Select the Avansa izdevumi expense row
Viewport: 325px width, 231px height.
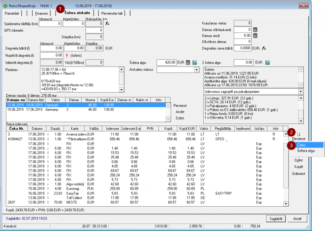(145, 134)
